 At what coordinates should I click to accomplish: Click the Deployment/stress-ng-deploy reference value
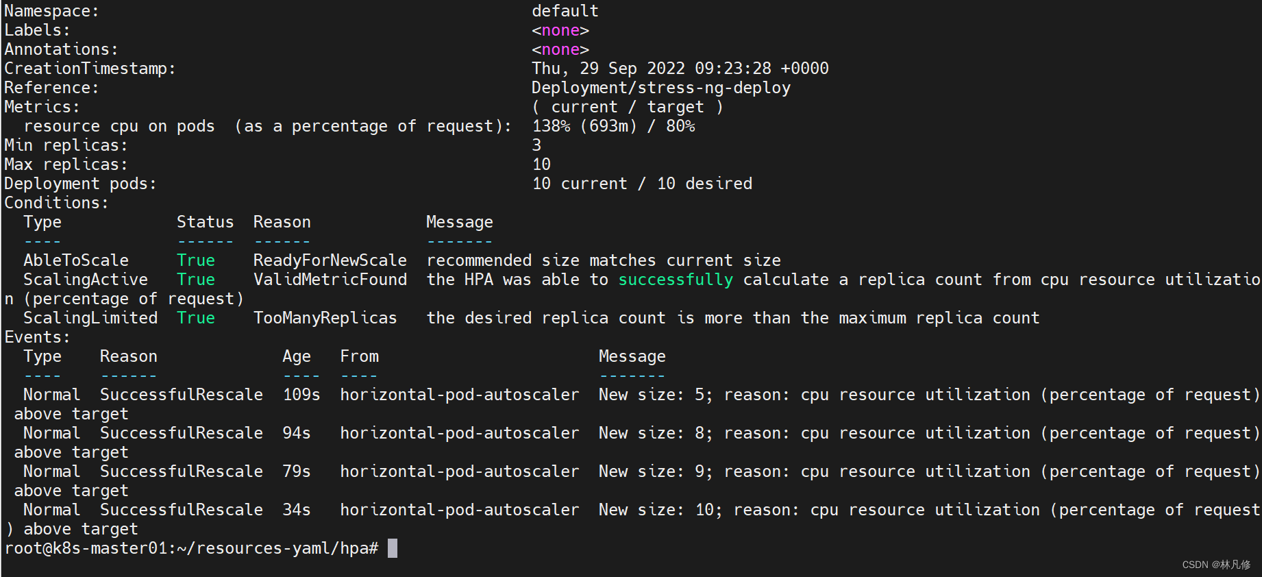660,88
